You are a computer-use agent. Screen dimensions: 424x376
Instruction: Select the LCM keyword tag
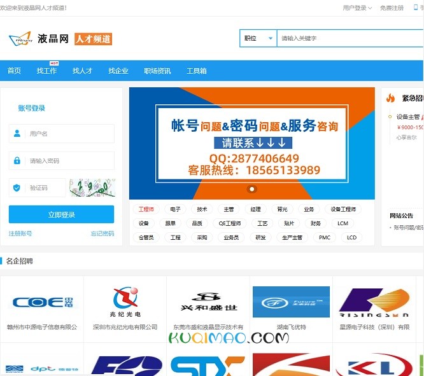click(x=343, y=223)
